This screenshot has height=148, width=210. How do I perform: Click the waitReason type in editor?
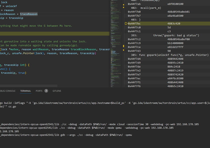(x=41, y=49)
